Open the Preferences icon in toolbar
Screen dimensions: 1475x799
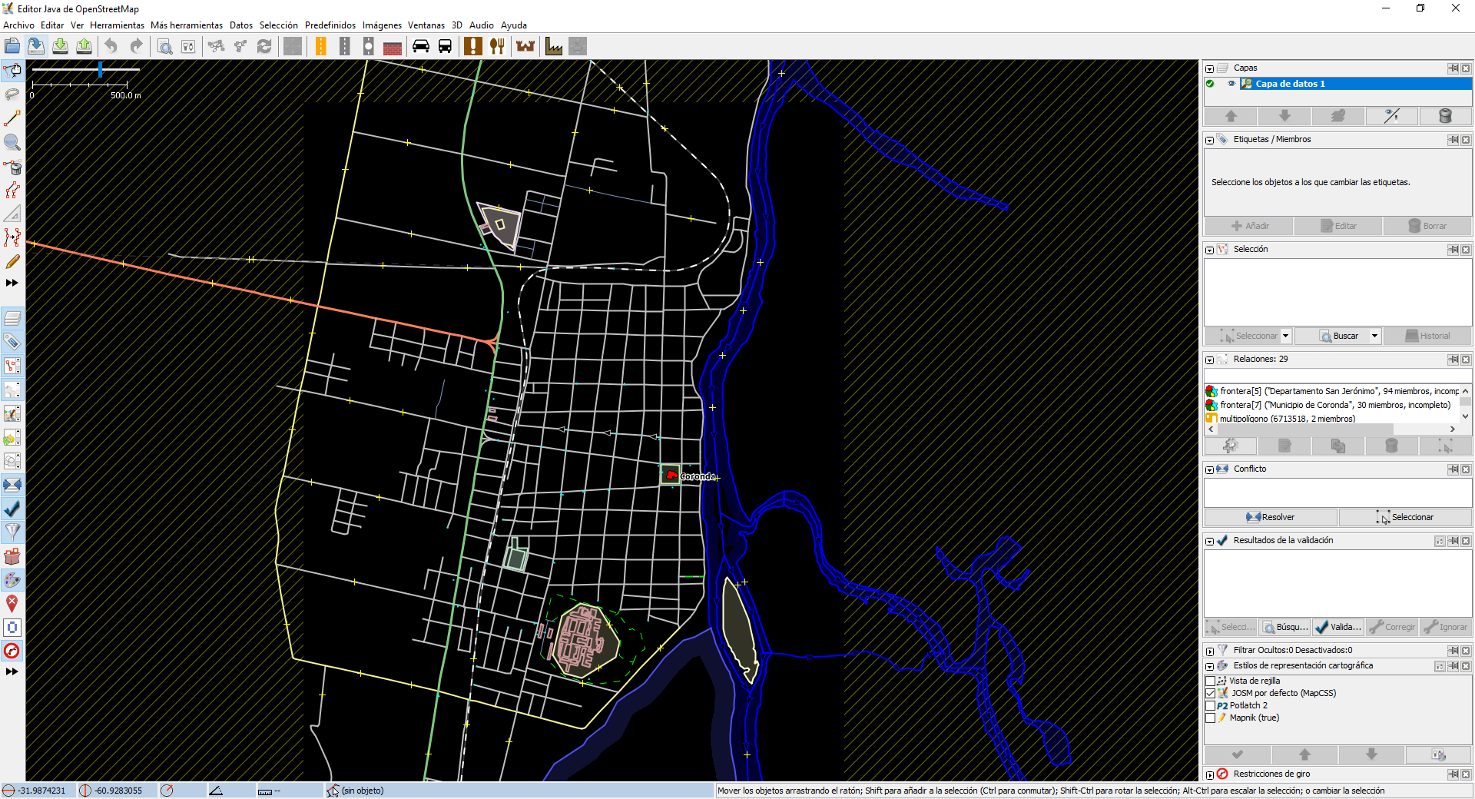(x=188, y=46)
